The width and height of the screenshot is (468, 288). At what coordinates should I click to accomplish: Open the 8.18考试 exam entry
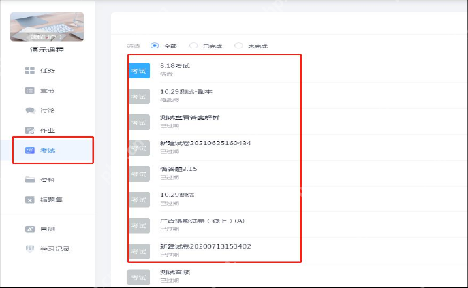175,65
